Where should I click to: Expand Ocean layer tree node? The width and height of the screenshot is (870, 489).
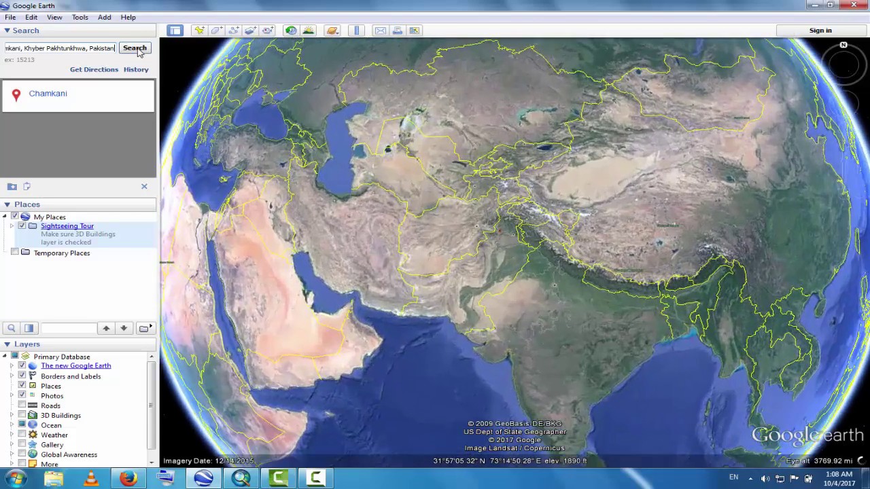click(12, 425)
